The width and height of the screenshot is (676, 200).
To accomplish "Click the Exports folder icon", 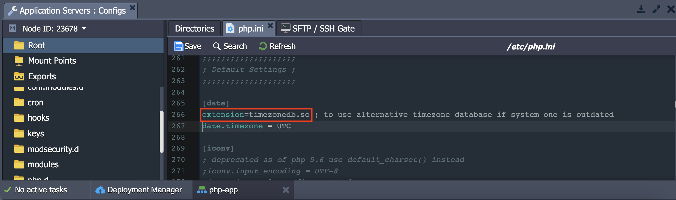I will (19, 77).
